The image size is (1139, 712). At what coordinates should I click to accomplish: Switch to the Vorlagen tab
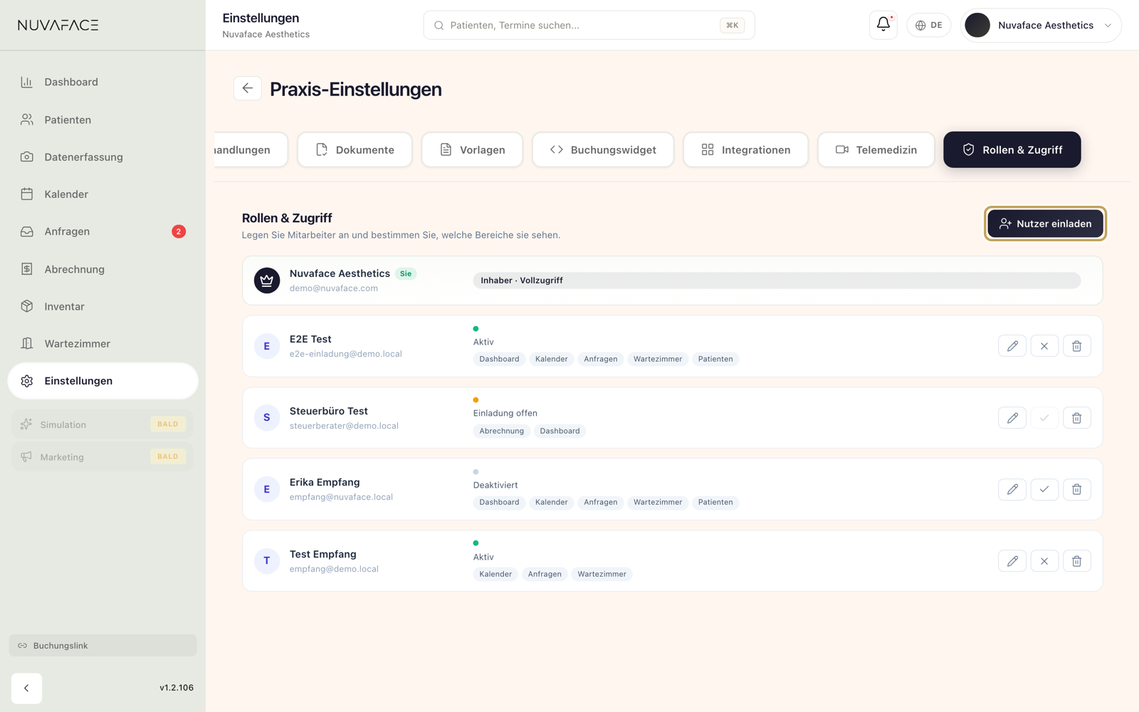(472, 150)
